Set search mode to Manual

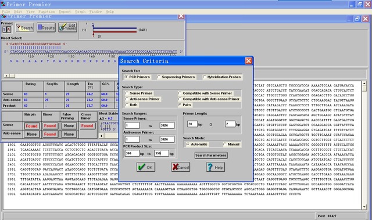click(231, 144)
